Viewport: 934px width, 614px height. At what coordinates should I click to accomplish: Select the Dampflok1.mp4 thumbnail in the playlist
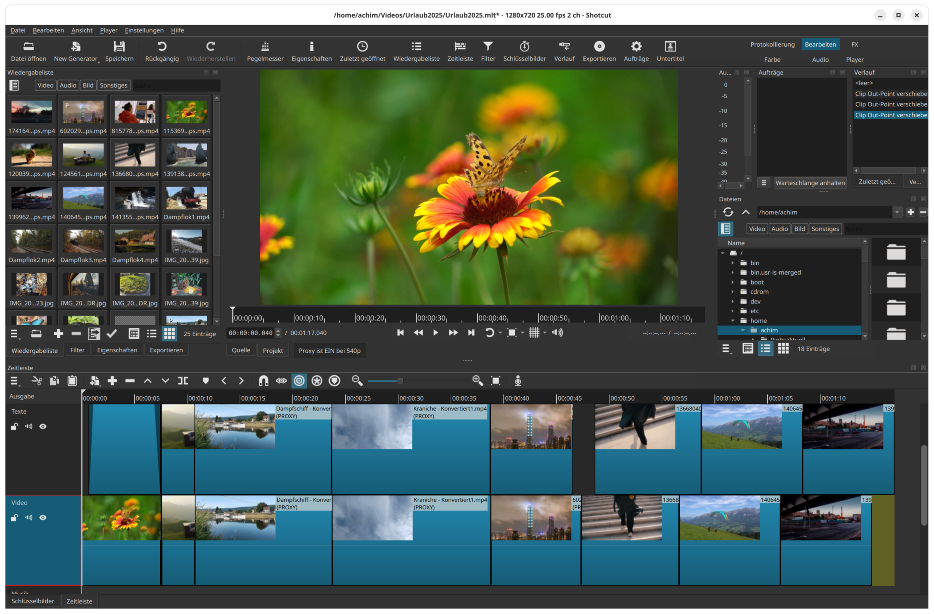pos(186,203)
